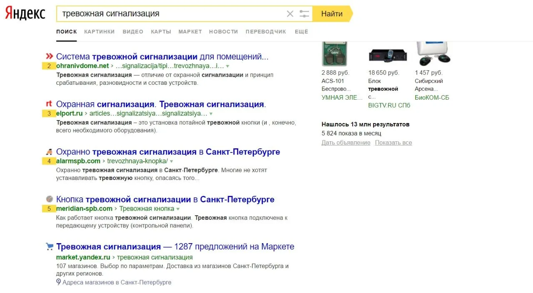This screenshot has width=533, height=293.
Task: Click 'Показать все' link
Action: click(x=393, y=143)
